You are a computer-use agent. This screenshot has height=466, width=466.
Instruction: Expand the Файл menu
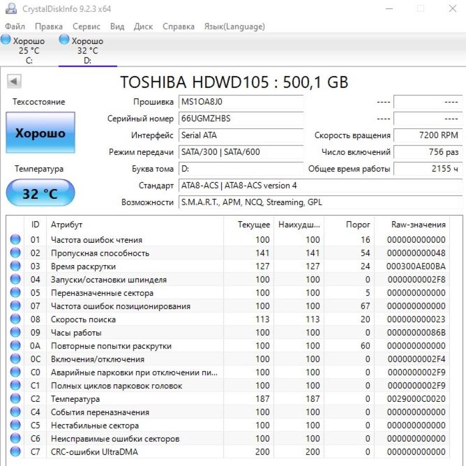(15, 26)
